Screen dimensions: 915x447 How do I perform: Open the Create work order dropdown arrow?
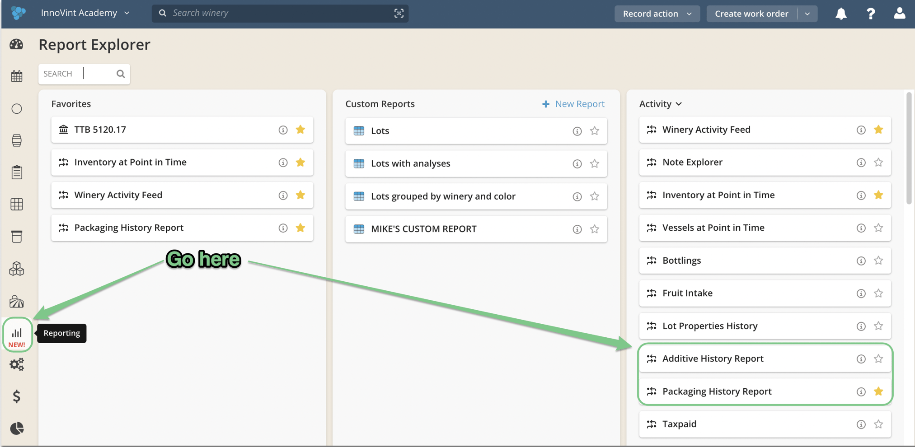click(x=807, y=14)
